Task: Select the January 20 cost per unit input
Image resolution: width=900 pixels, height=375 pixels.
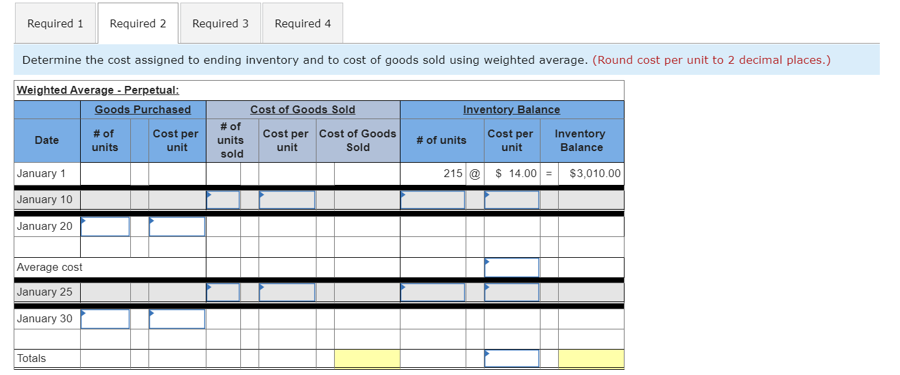Action: click(x=176, y=226)
